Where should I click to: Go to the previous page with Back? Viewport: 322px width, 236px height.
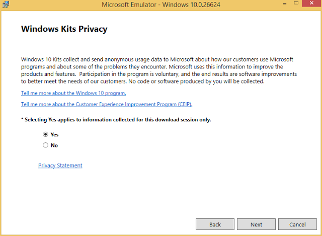[x=215, y=224]
